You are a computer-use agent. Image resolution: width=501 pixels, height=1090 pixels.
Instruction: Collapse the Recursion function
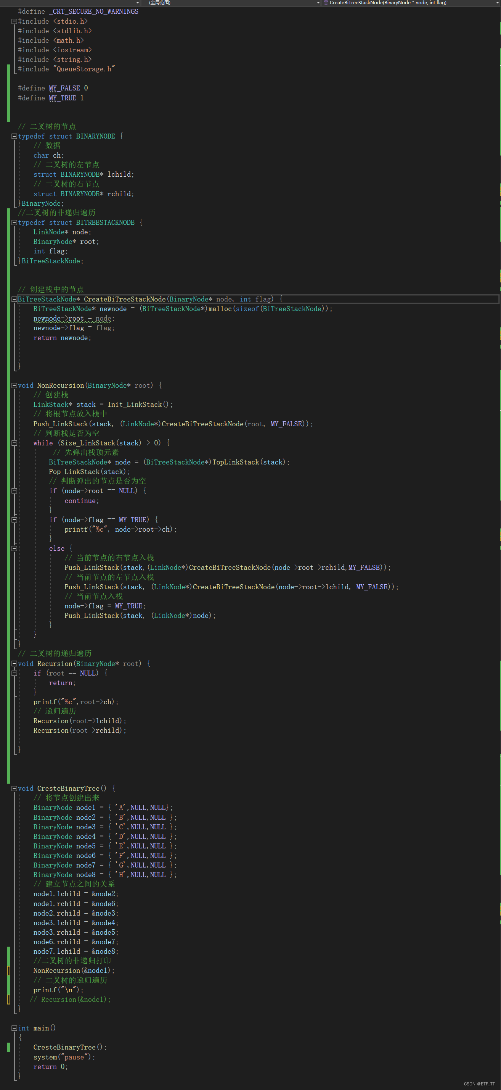[14, 663]
